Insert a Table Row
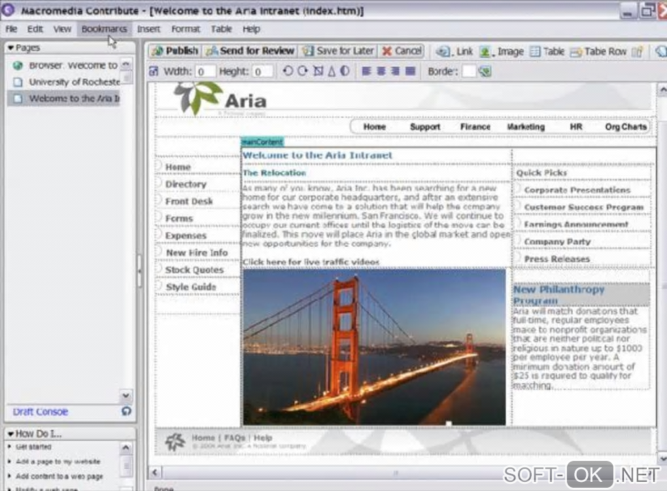 point(598,52)
